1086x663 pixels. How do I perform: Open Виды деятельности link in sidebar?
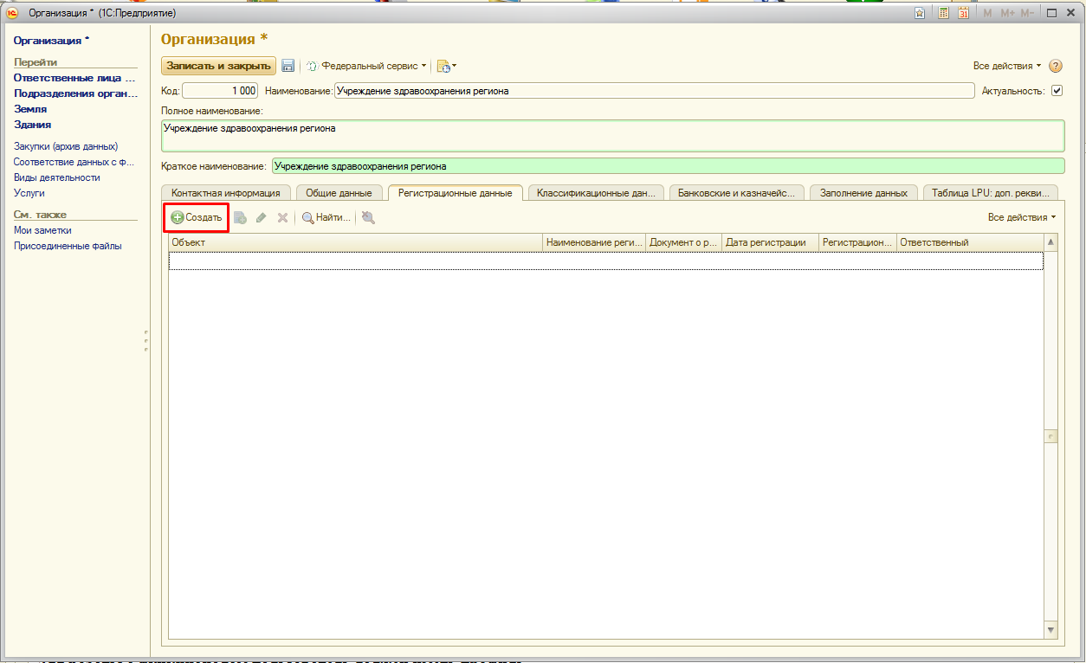pyautogui.click(x=57, y=177)
